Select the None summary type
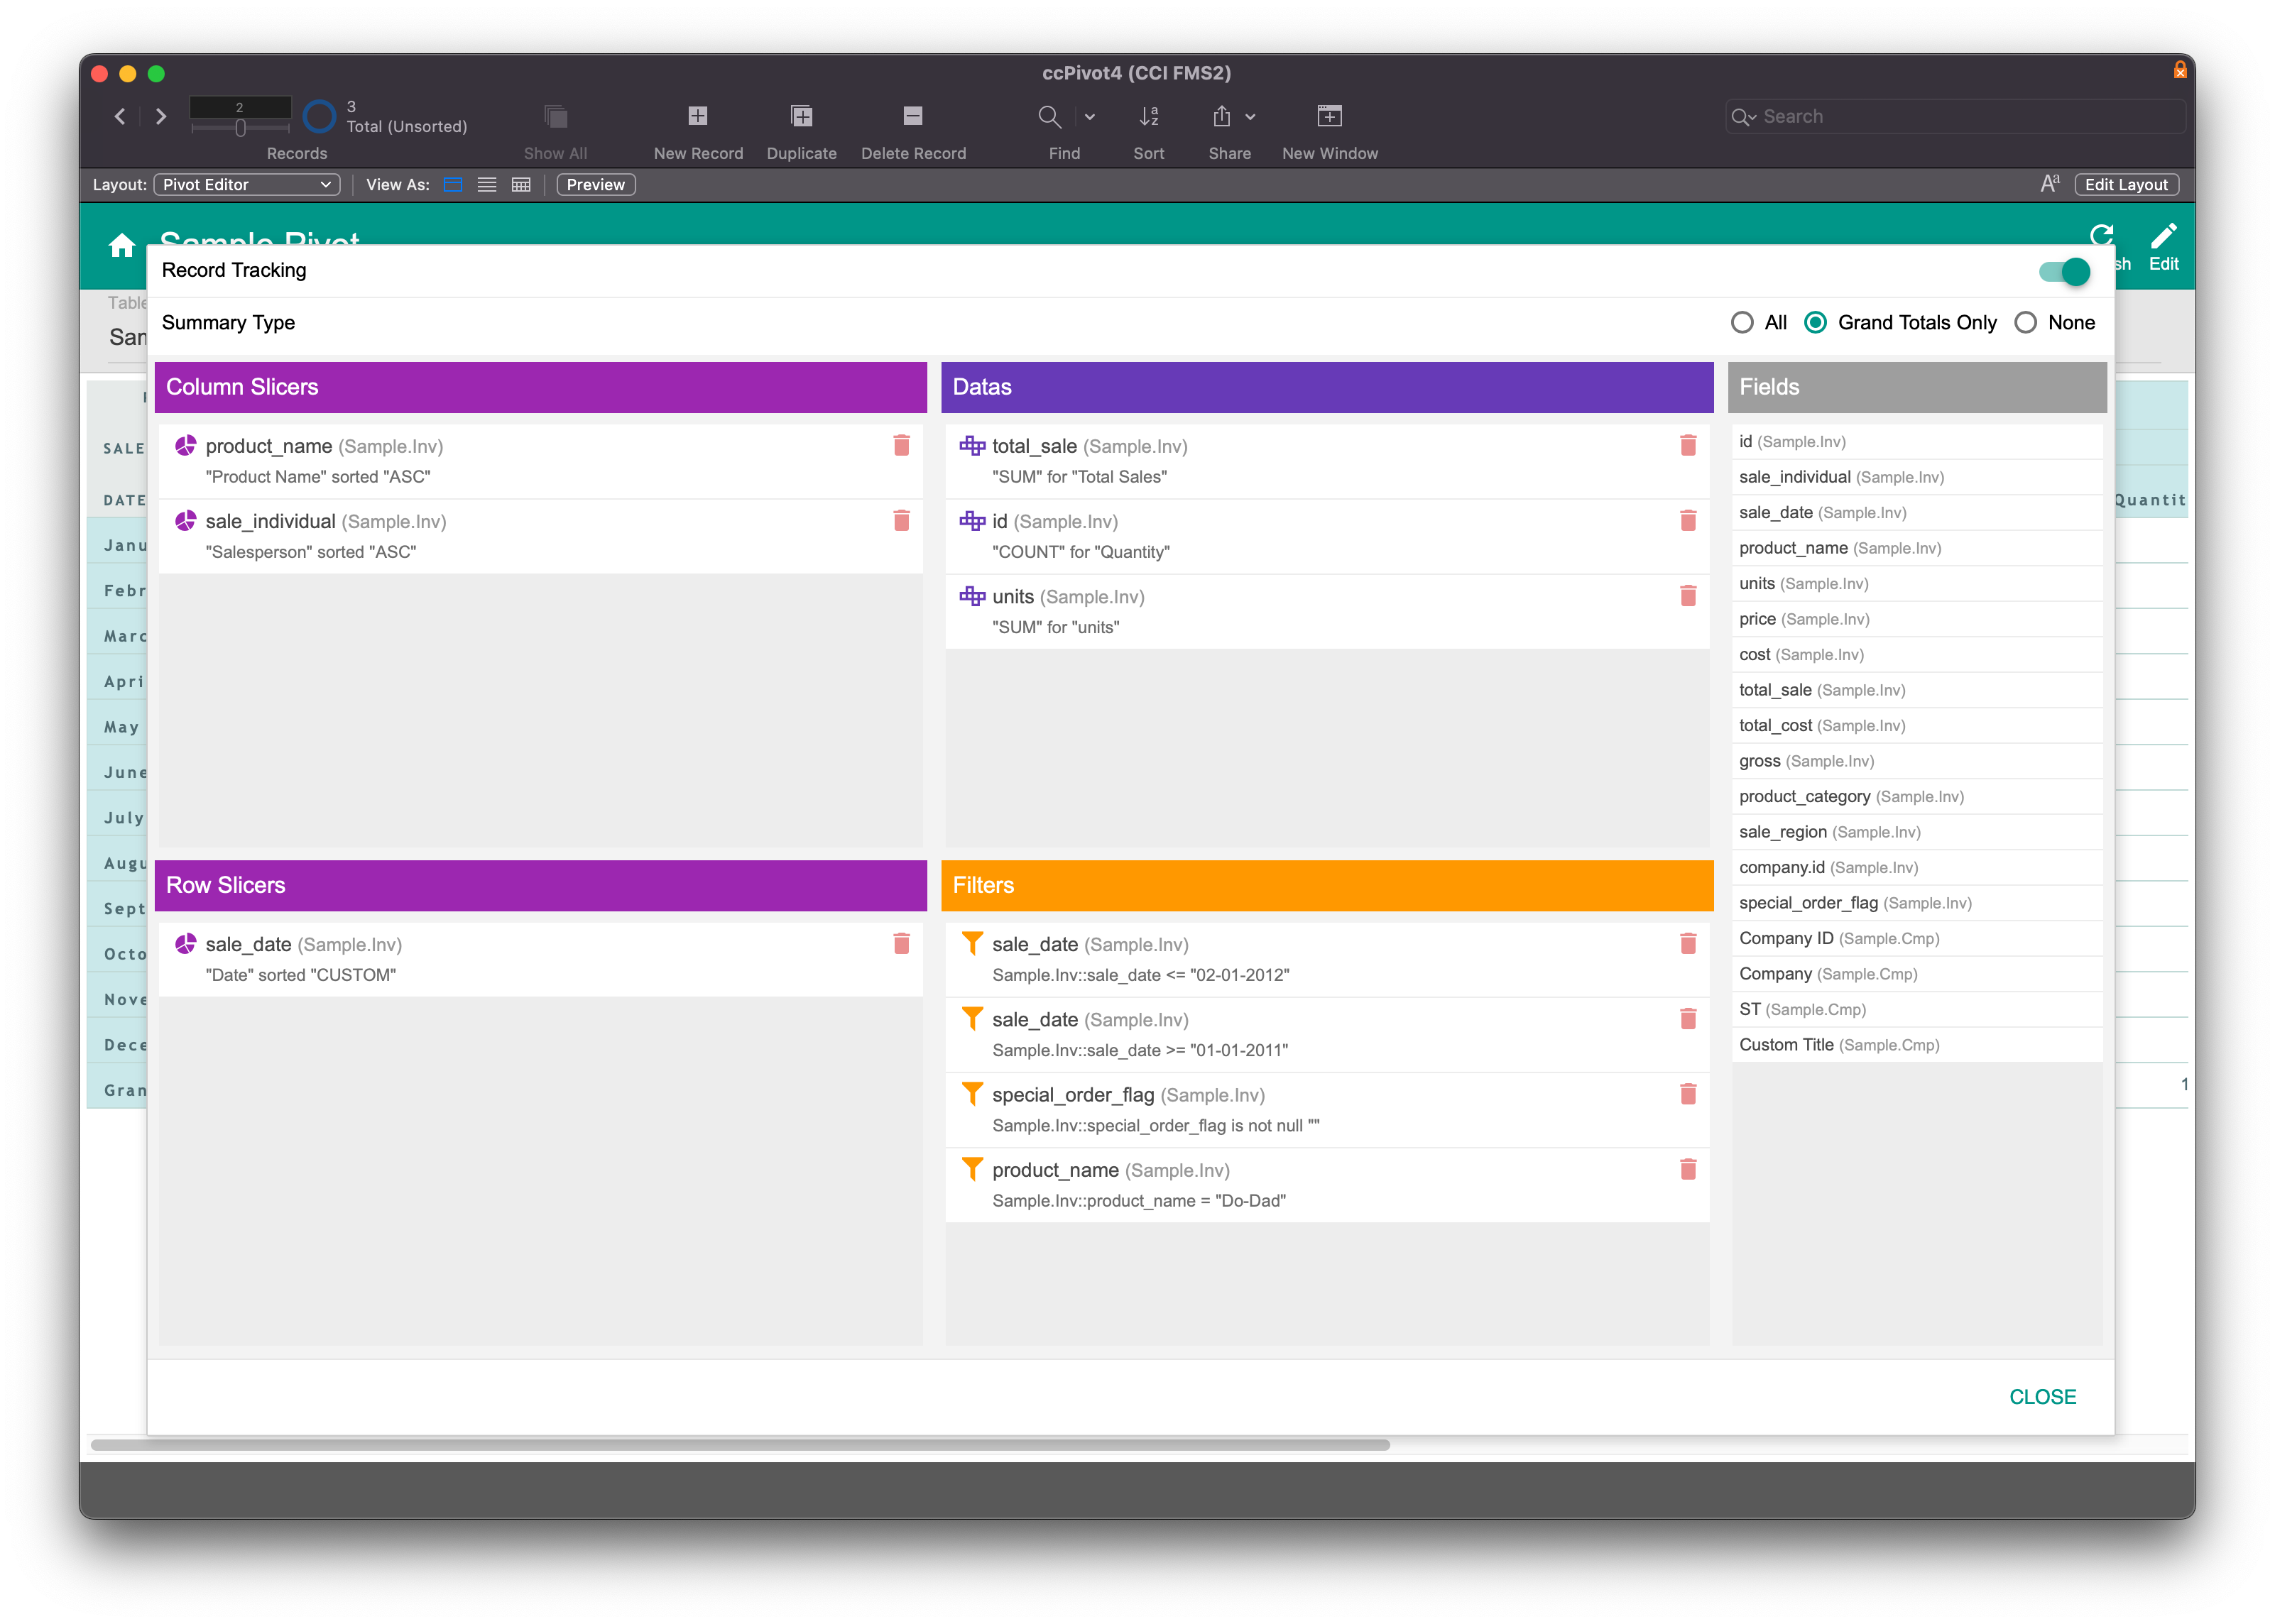This screenshot has width=2275, height=1624. 2025,323
